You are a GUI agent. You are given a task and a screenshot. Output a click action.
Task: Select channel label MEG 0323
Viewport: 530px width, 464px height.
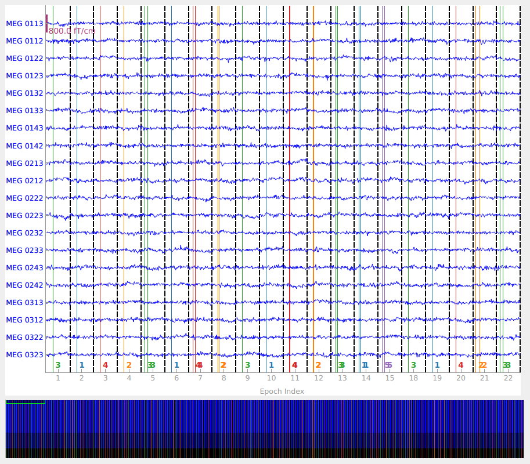tap(25, 354)
